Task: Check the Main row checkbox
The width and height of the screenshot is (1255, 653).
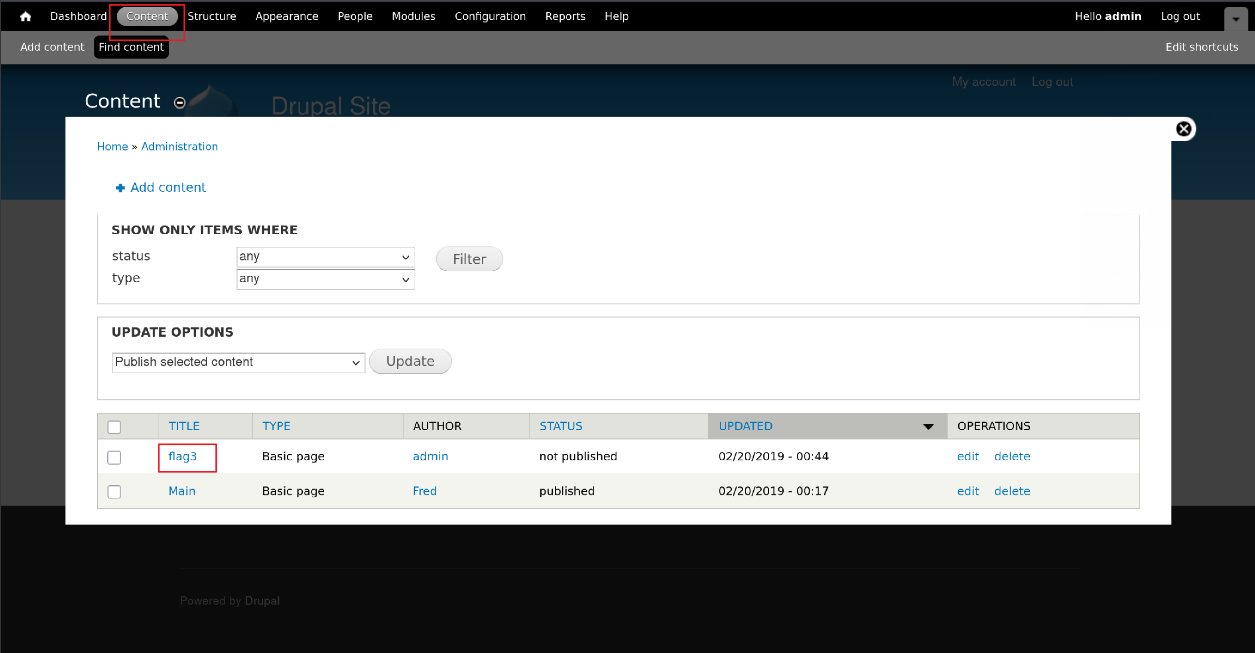Action: click(x=114, y=492)
